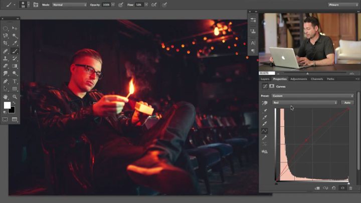This screenshot has width=361, height=203.
Task: Click the white foreground color swatch
Action: (x=7, y=105)
